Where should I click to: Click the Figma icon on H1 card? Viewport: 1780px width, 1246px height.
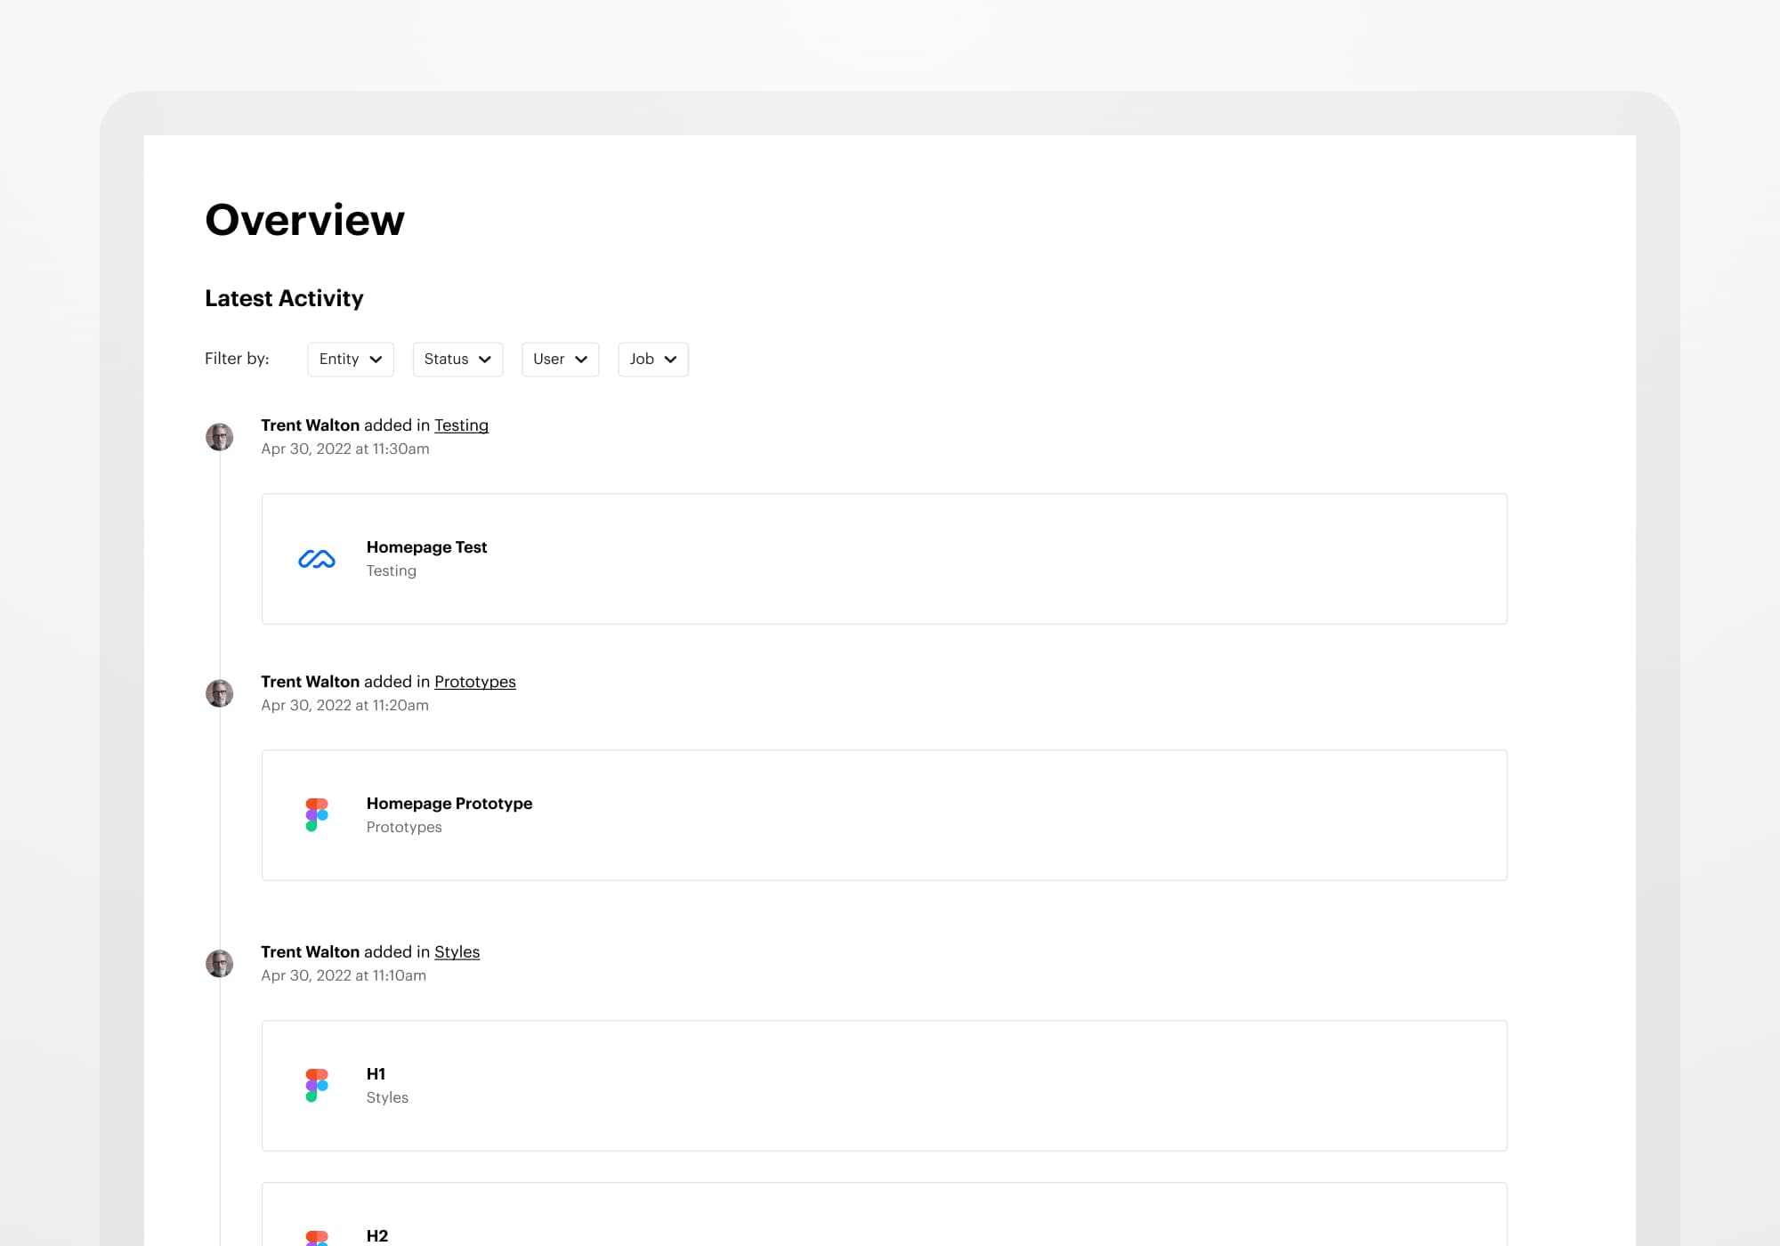(316, 1085)
